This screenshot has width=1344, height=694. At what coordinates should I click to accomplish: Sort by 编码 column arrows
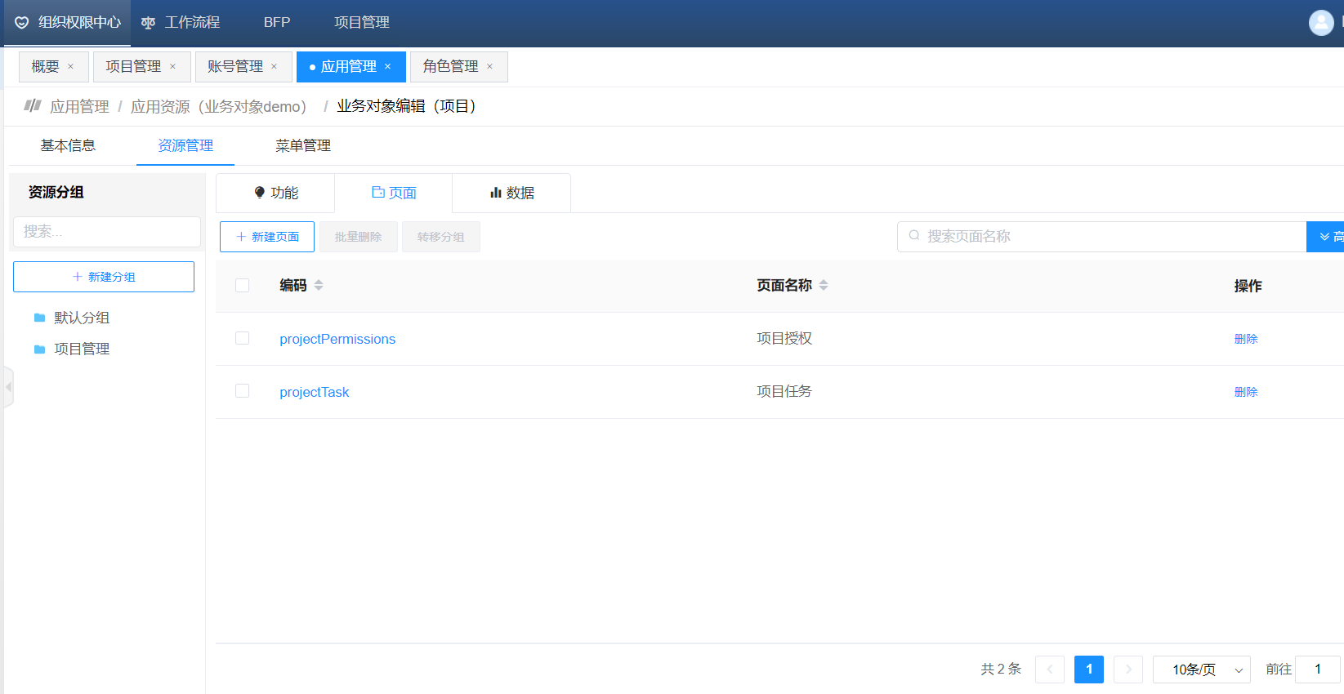coord(319,285)
